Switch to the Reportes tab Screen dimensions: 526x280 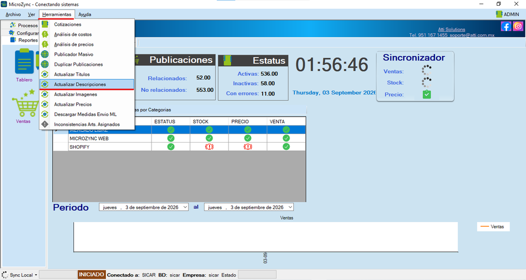[24, 40]
